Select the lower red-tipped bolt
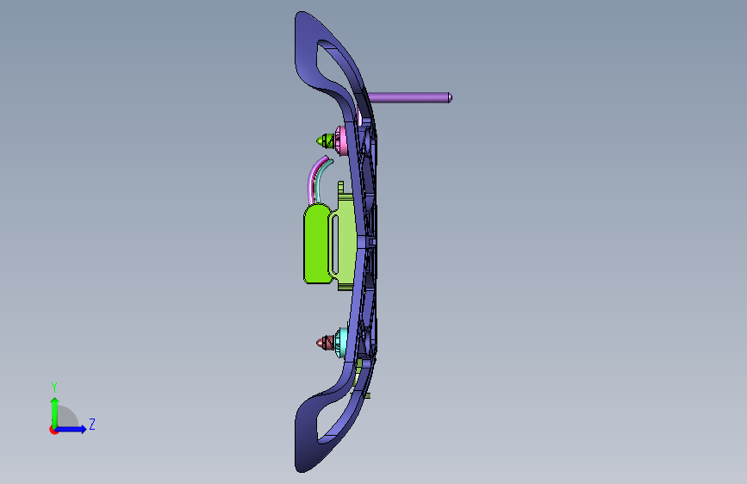This screenshot has width=747, height=484. click(x=326, y=342)
